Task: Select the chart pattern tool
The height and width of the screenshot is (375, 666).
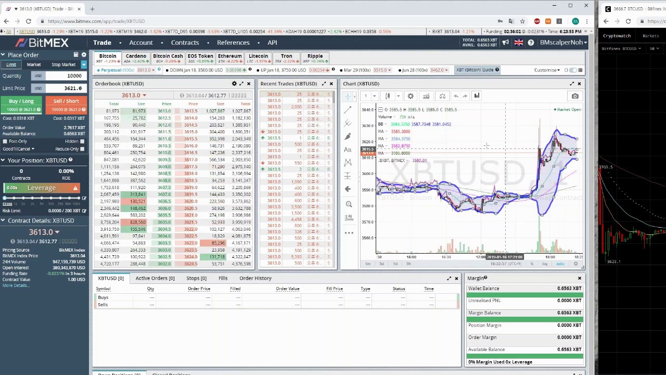Action: (348, 162)
